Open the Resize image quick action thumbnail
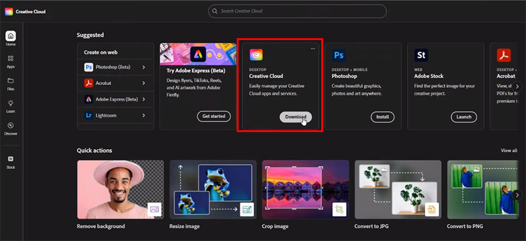Screen dimensions: 526x241 click(213, 190)
